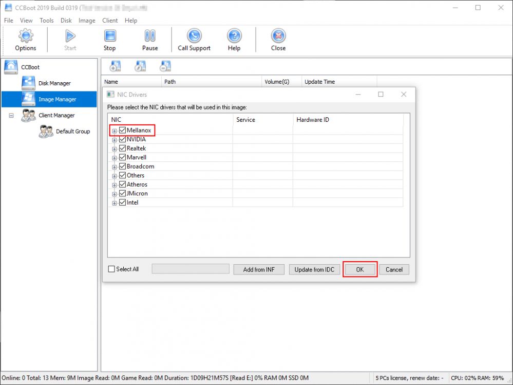Close the NIC Drivers dialog window
The image size is (513, 385).
click(404, 94)
